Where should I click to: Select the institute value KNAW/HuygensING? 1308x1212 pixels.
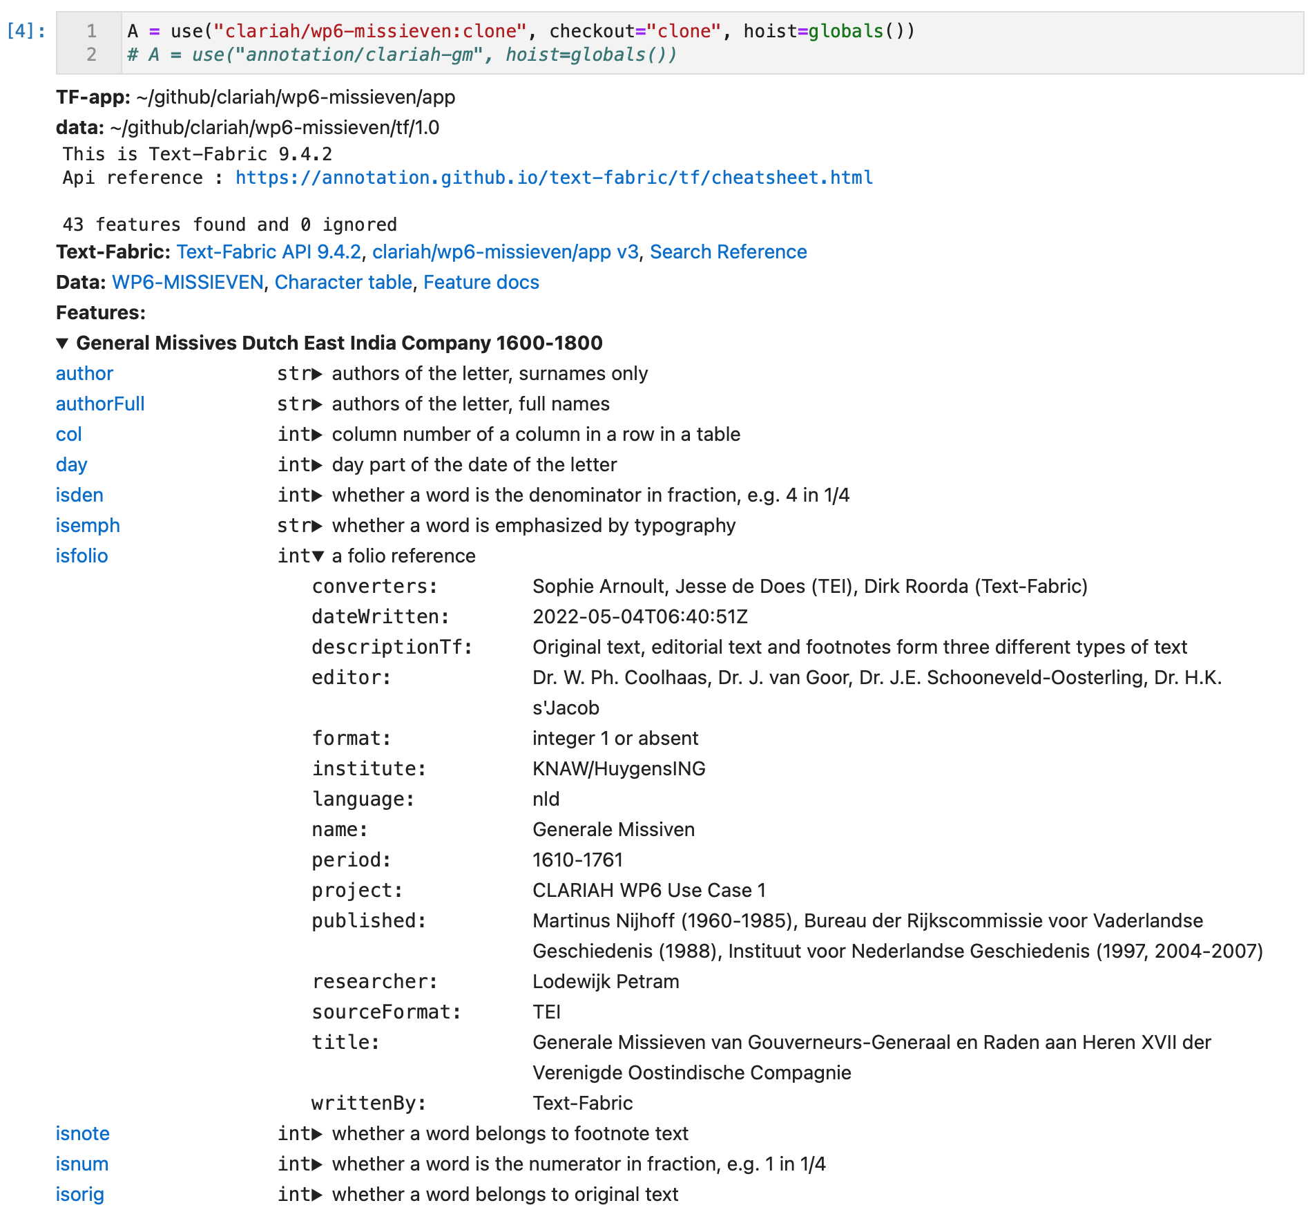click(x=619, y=769)
